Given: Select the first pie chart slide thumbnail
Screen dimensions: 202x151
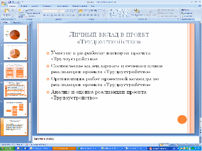Looking at the screenshot, I should 15,34.
